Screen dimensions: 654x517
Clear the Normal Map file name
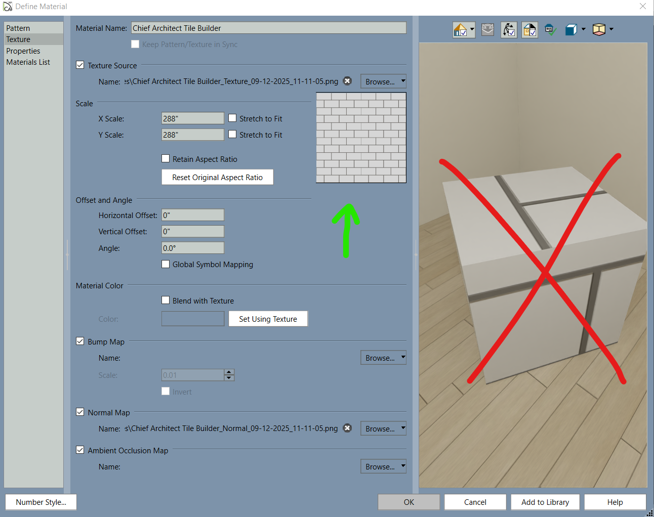click(347, 428)
